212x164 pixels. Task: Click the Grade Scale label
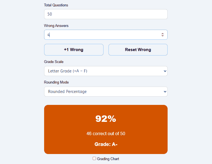54,62
